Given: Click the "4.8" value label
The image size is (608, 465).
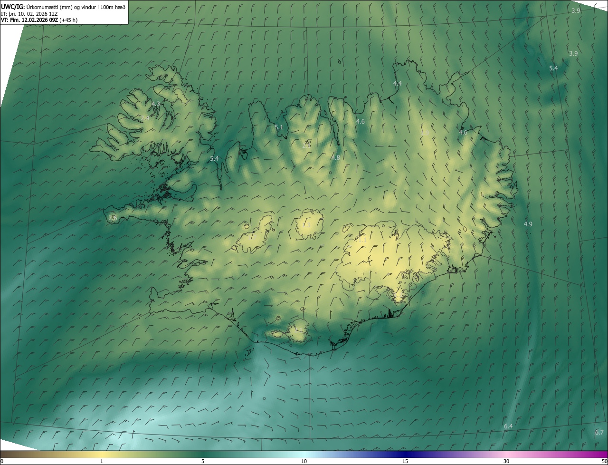Looking at the screenshot, I should (336, 157).
